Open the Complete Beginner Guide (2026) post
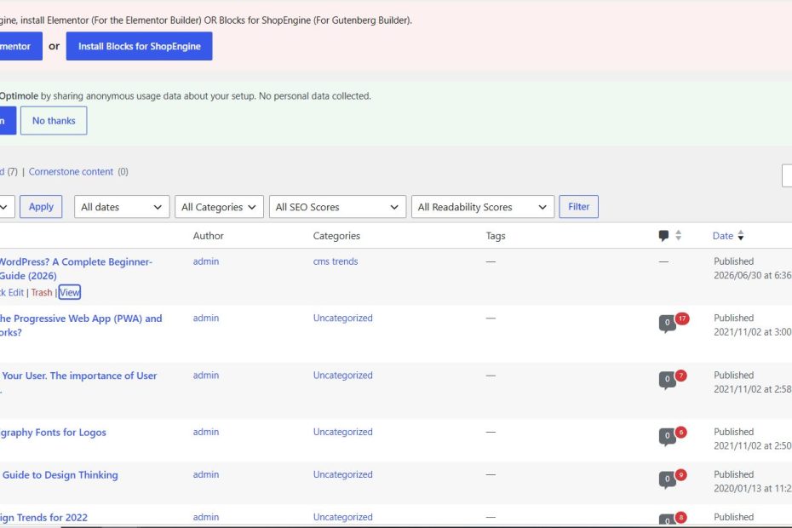 pyautogui.click(x=75, y=269)
